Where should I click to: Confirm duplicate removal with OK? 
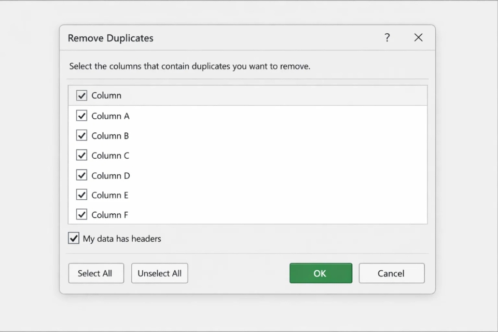coord(321,273)
